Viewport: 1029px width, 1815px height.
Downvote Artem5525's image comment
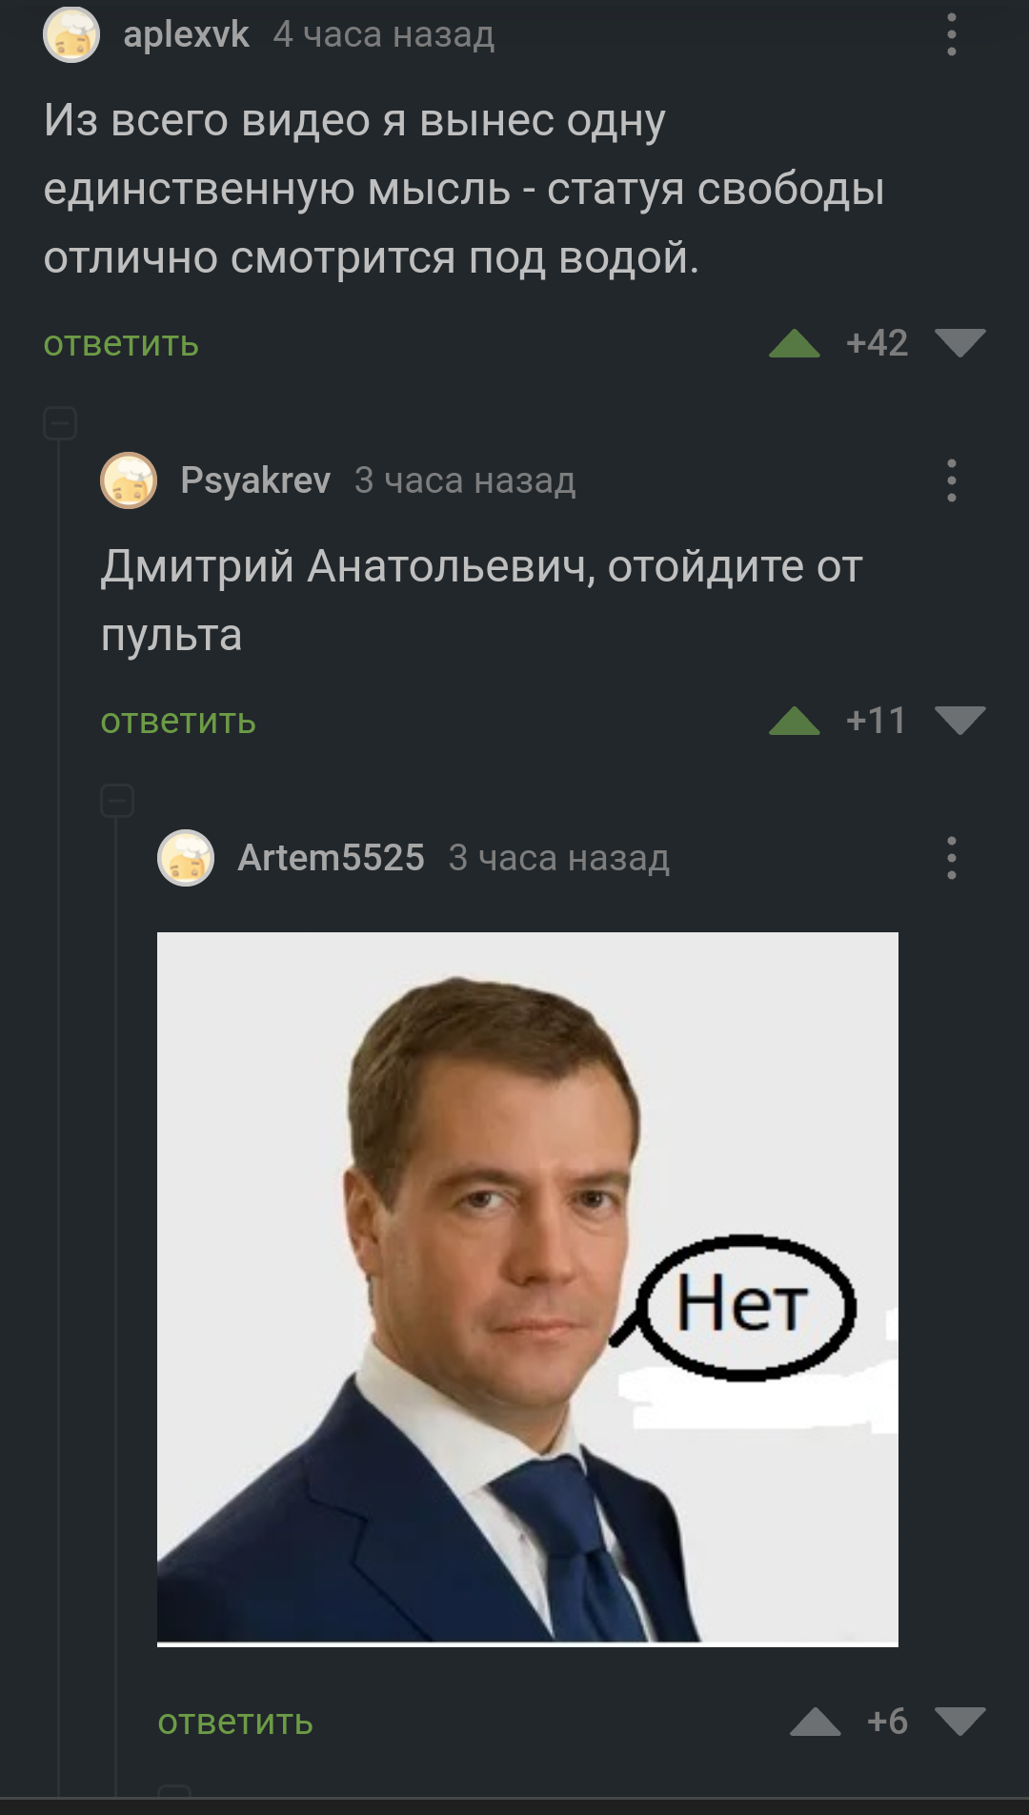(x=959, y=1722)
